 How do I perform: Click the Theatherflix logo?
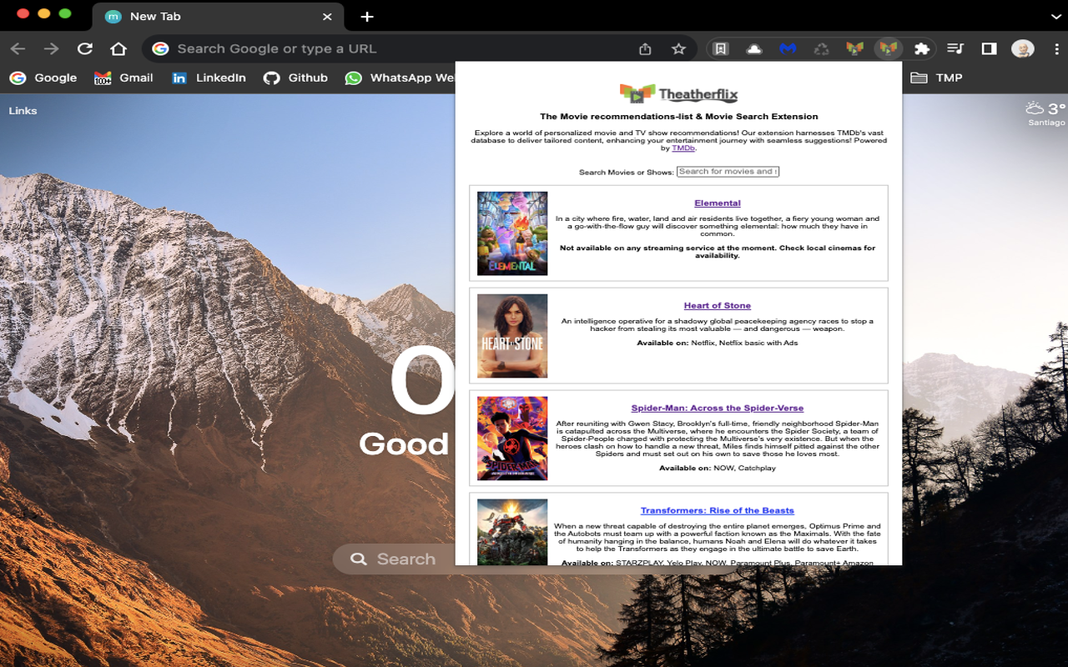pos(678,93)
